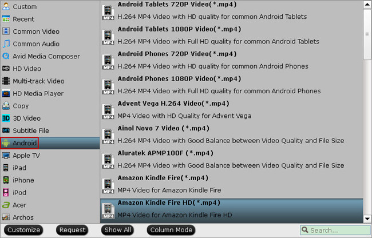Click the green Acer logo icon
This screenshot has height=238, width=372.
point(6,205)
